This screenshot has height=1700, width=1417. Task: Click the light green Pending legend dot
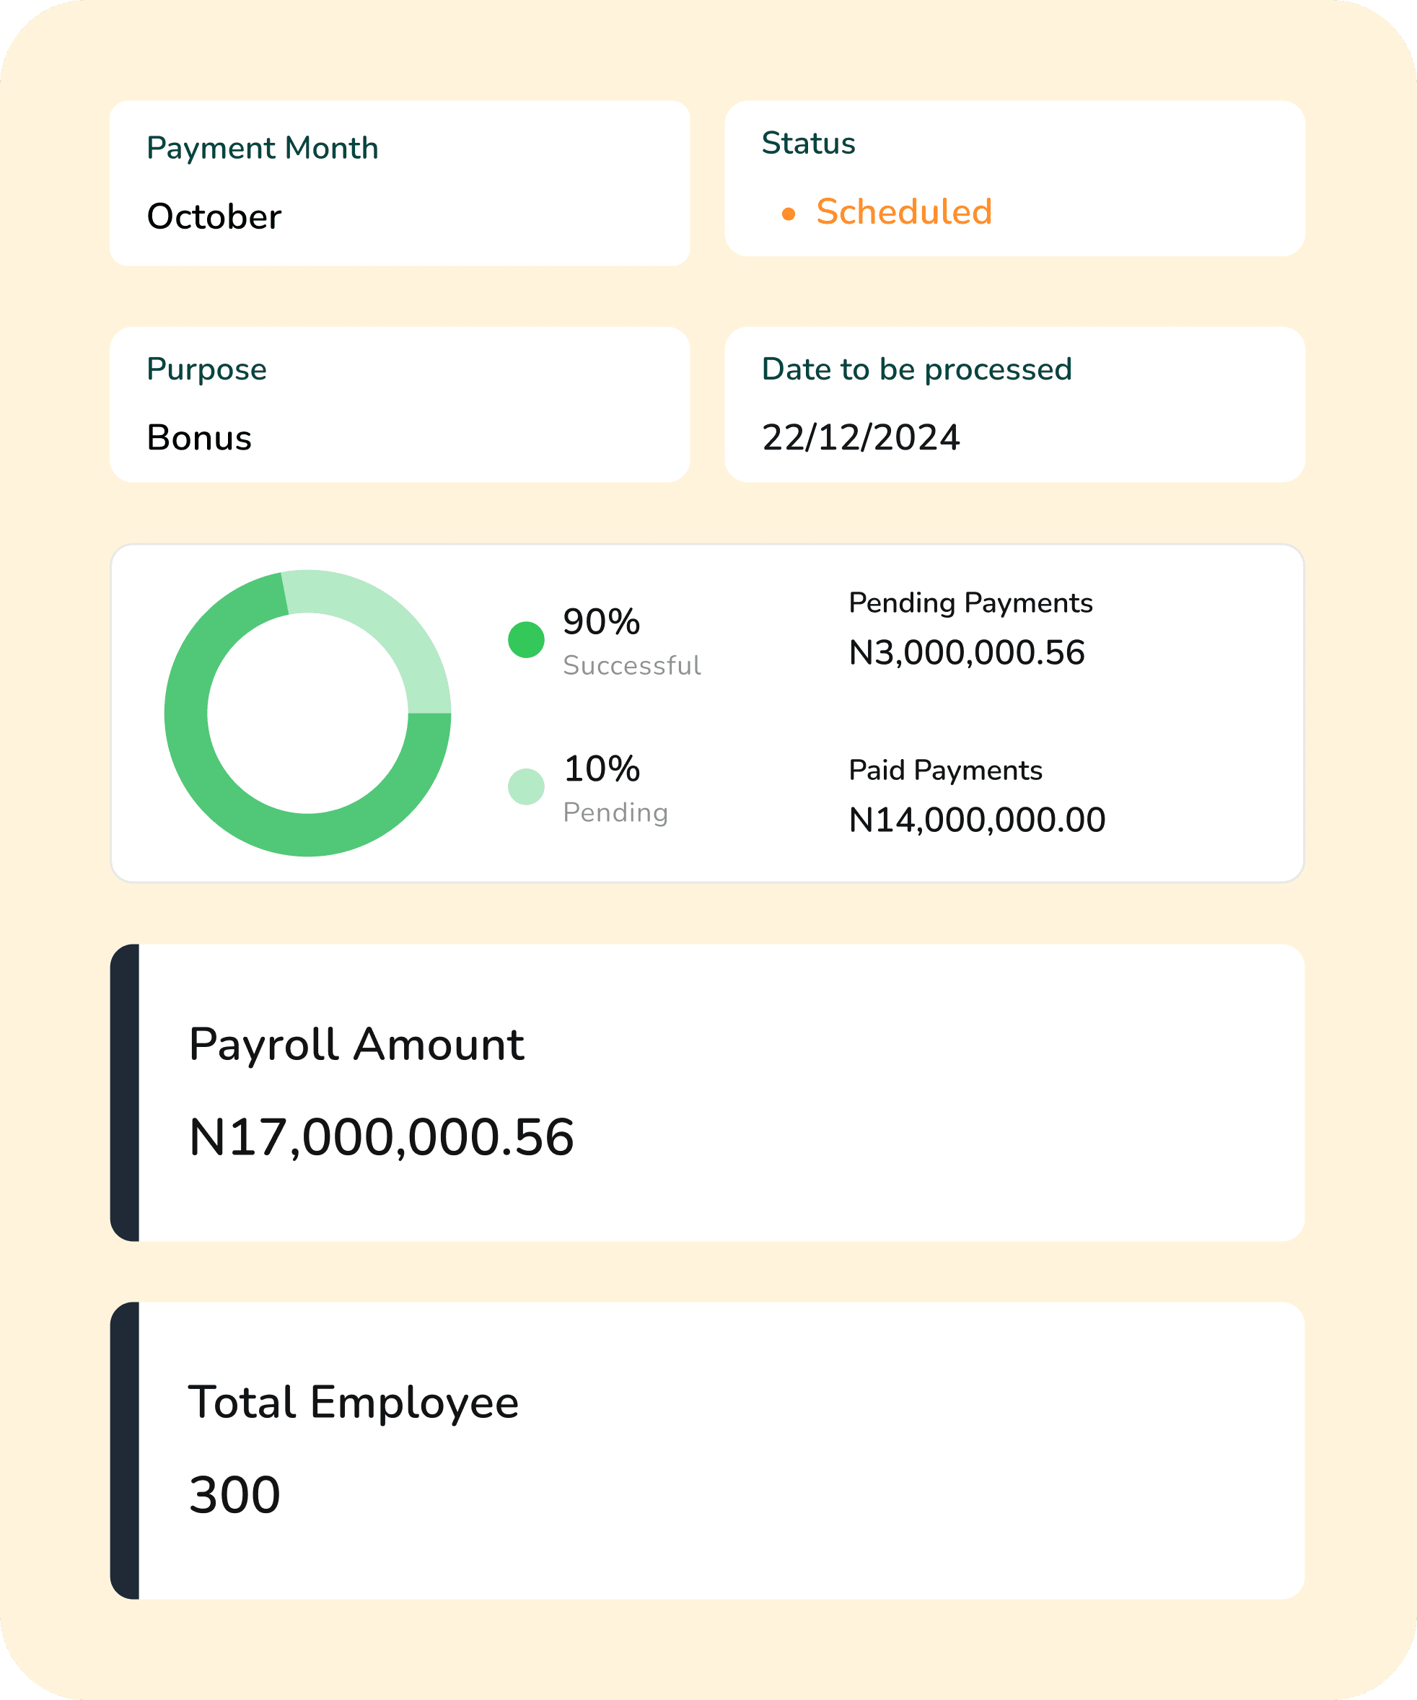(x=527, y=784)
